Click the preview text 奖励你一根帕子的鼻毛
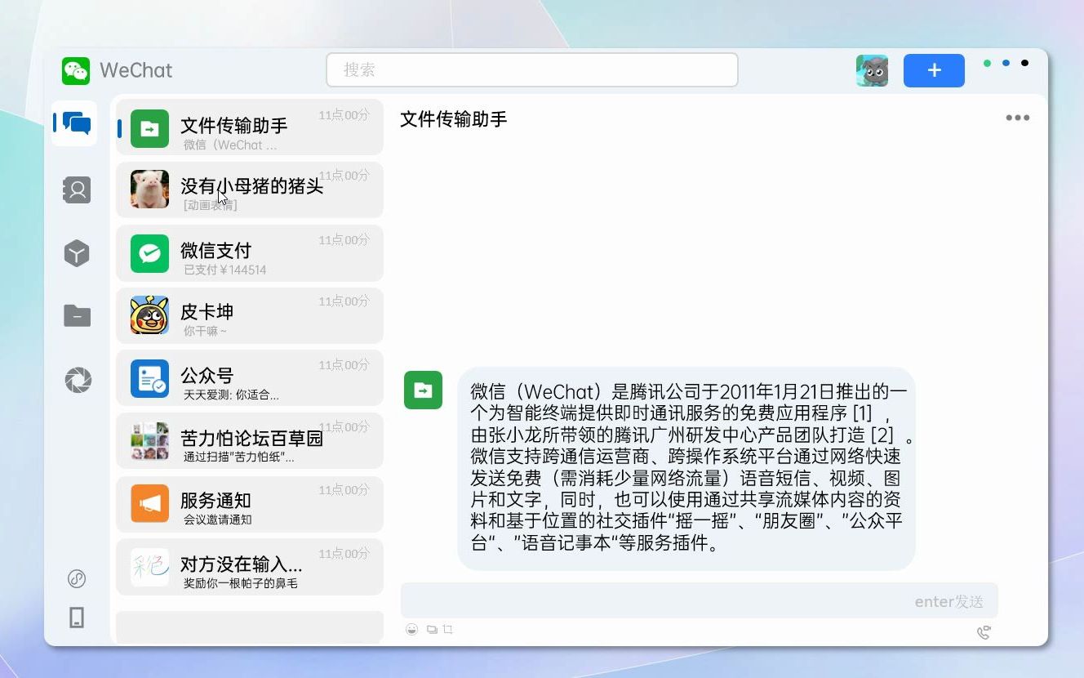Viewport: 1084px width, 678px height. click(x=240, y=583)
